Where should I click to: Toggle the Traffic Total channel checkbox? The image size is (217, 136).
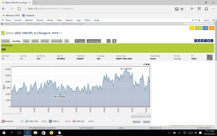pyautogui.click(x=27, y=121)
